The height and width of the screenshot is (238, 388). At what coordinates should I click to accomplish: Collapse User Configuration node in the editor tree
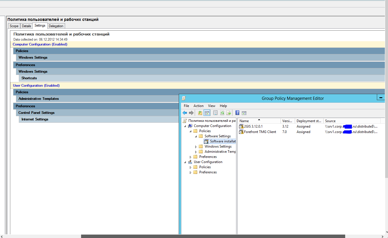(x=185, y=162)
